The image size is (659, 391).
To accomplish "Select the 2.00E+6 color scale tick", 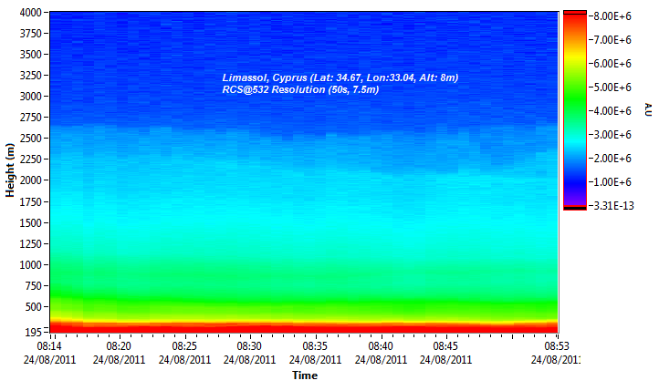I will coord(611,159).
